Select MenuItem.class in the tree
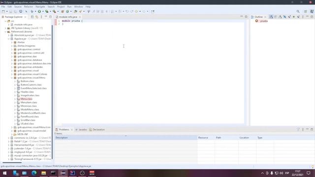Screen dimensions: 315x177 29,102
